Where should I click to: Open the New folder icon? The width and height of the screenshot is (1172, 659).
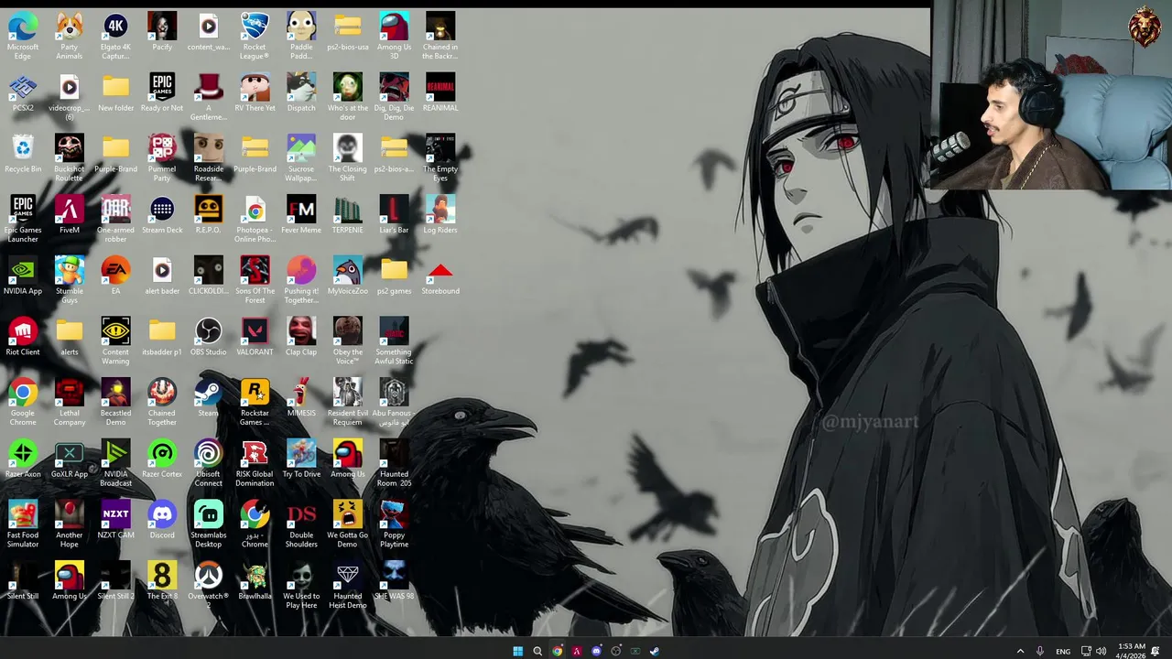coord(115,93)
